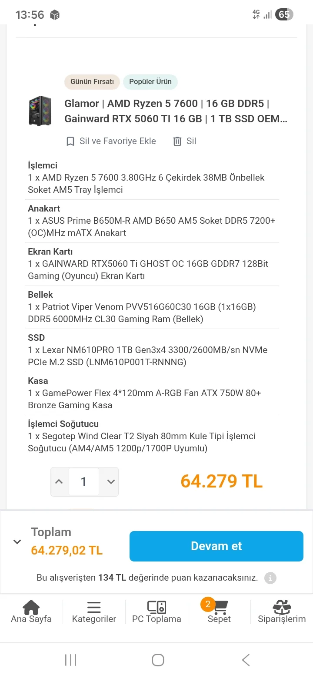Increase product quantity with up arrow

(60, 482)
